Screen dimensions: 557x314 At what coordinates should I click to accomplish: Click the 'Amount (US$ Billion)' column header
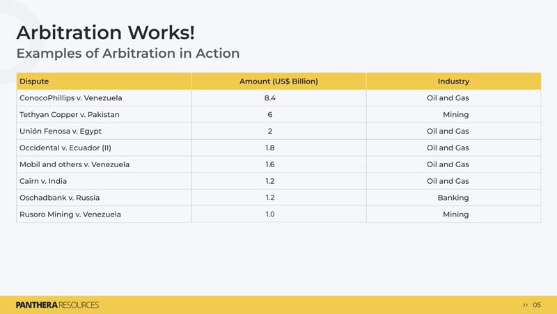(278, 81)
